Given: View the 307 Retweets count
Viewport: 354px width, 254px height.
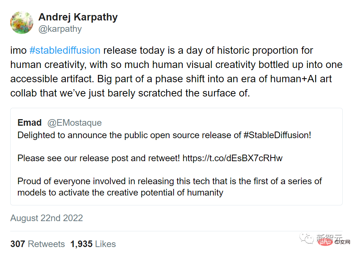Looking at the screenshot, I should 37,244.
